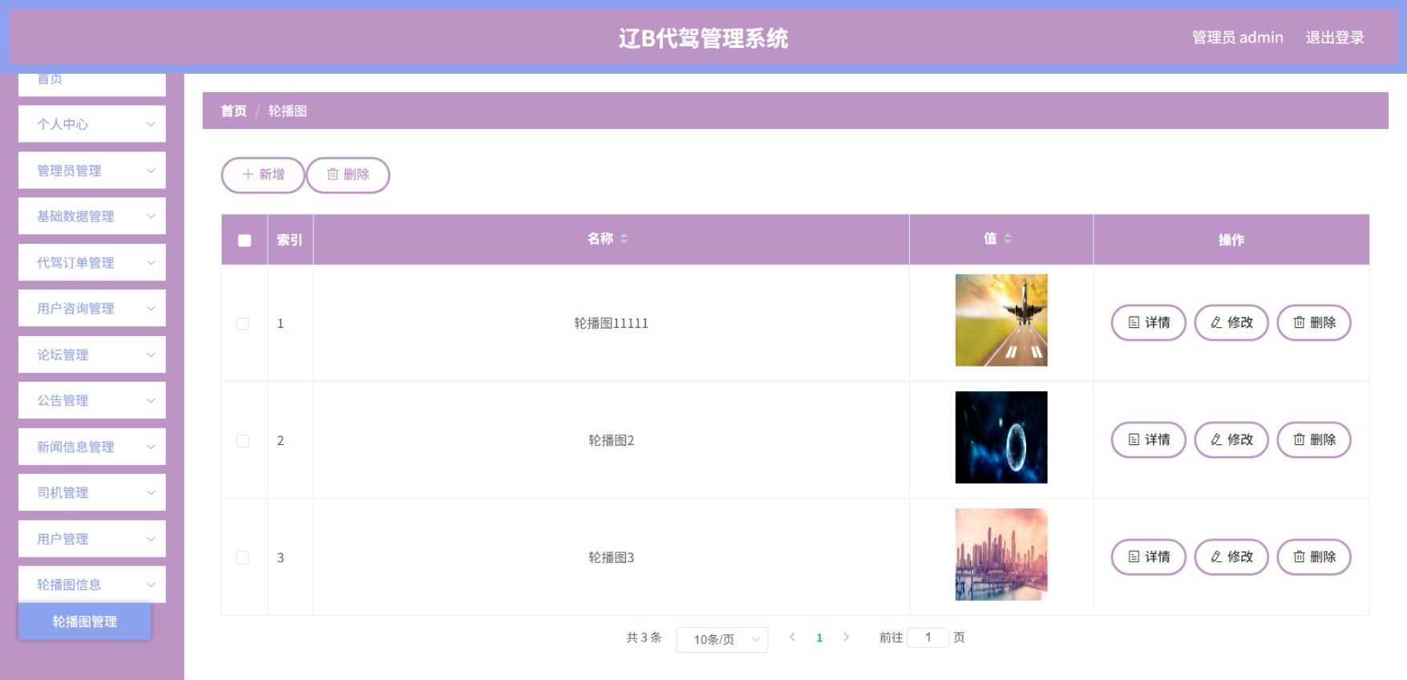Expand 公告管理 menu
Image resolution: width=1407 pixels, height=680 pixels.
tap(92, 400)
